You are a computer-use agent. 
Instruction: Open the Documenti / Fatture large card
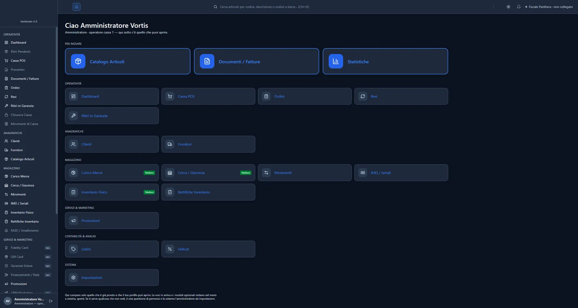(x=256, y=61)
